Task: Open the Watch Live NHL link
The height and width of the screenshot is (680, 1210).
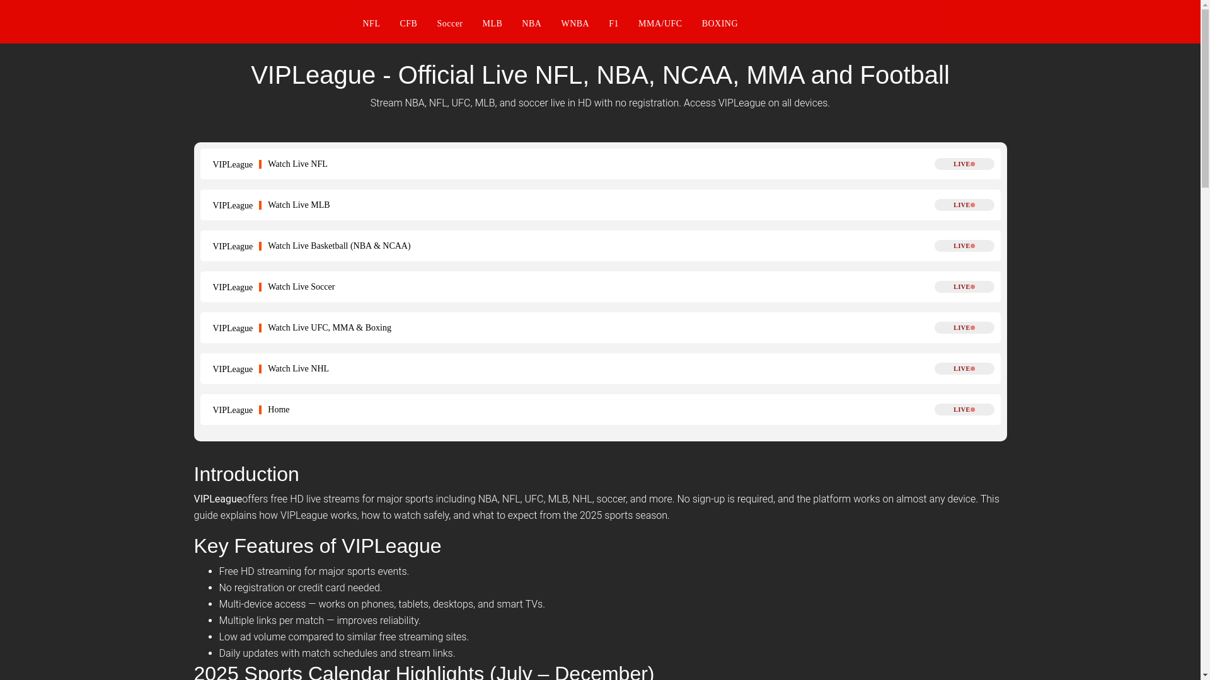Action: pyautogui.click(x=298, y=369)
